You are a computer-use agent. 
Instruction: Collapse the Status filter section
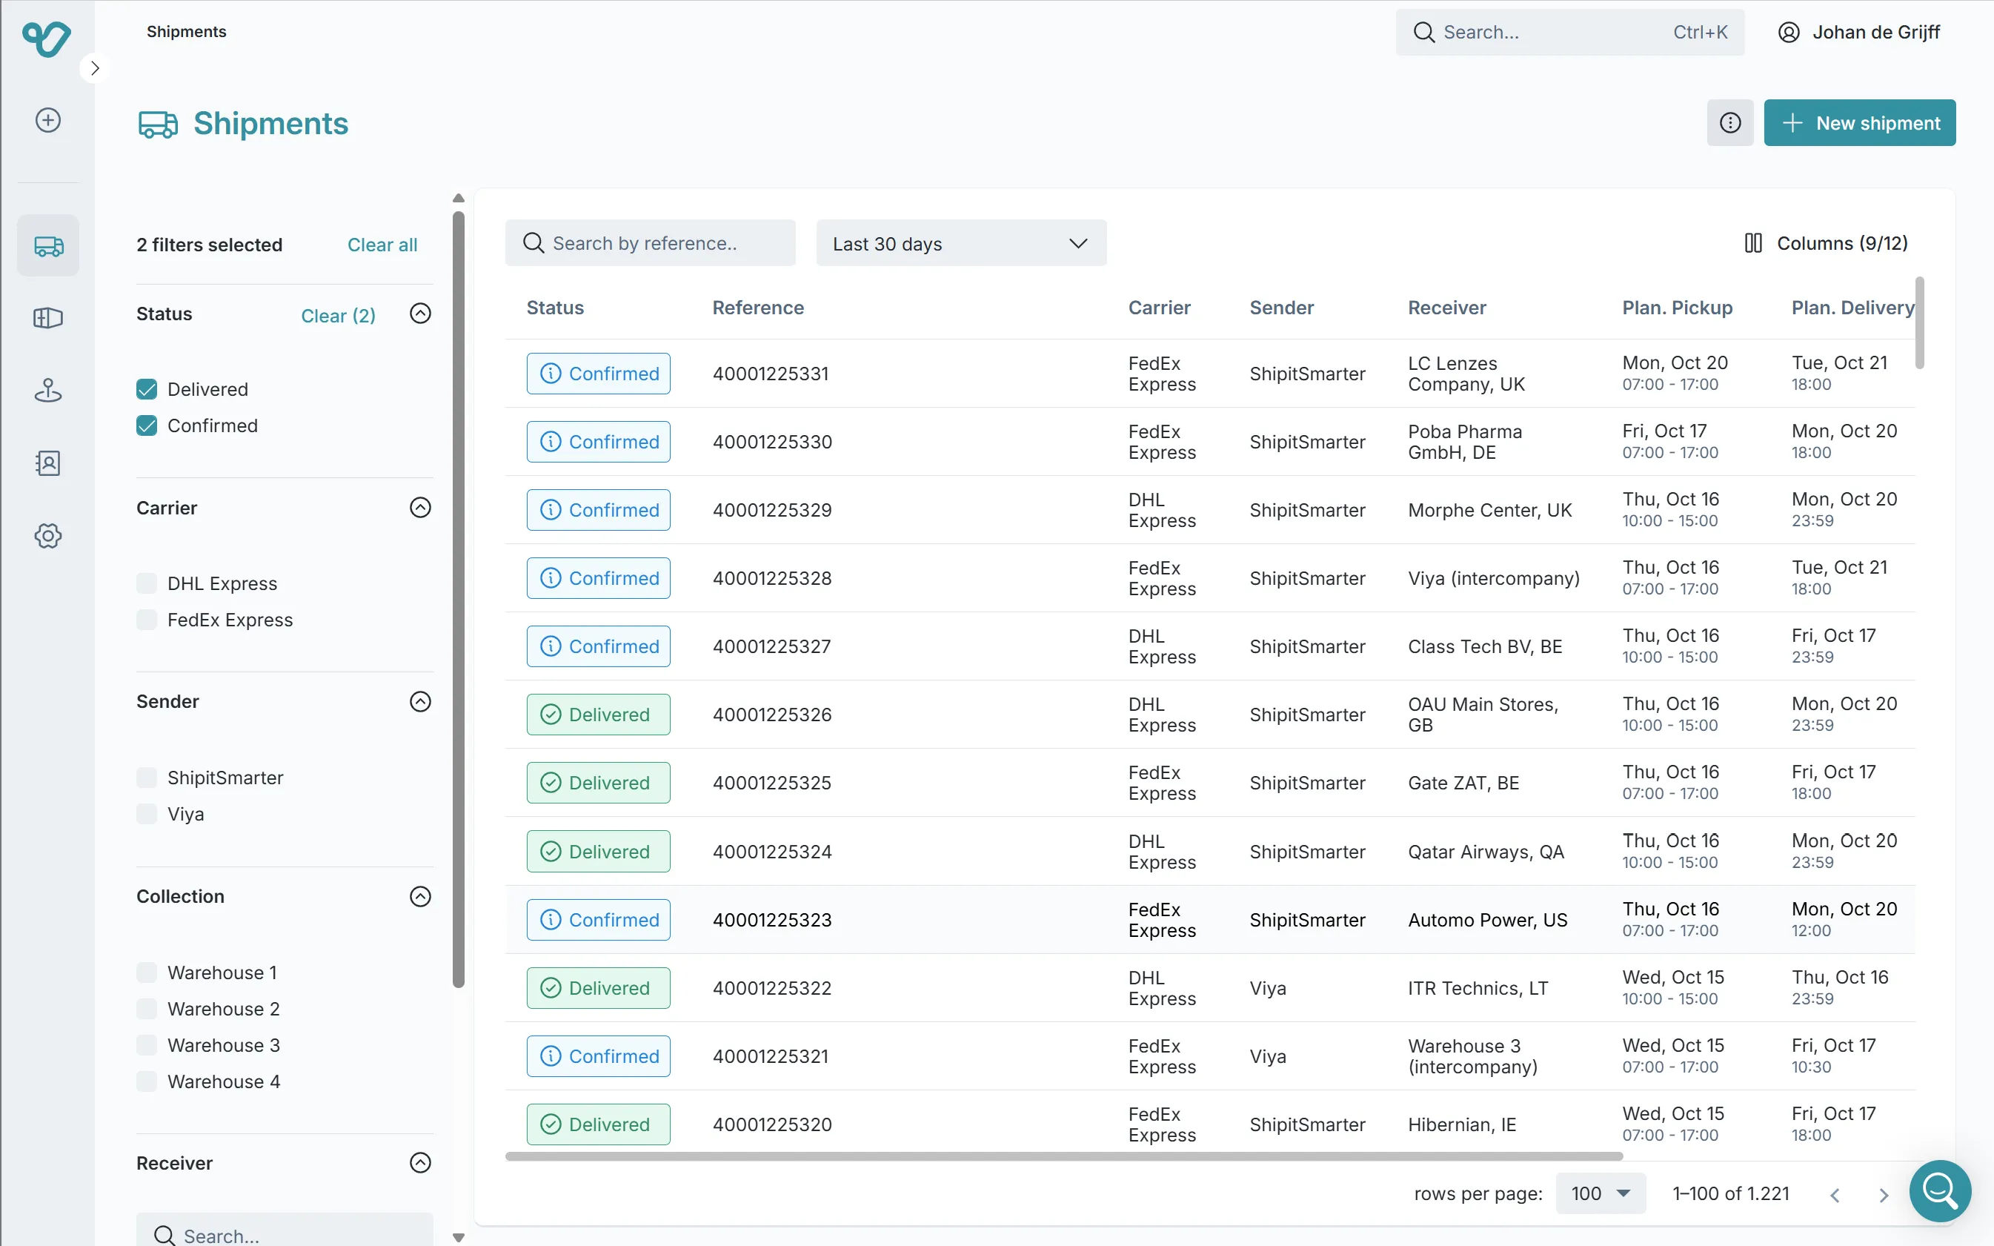pos(420,314)
